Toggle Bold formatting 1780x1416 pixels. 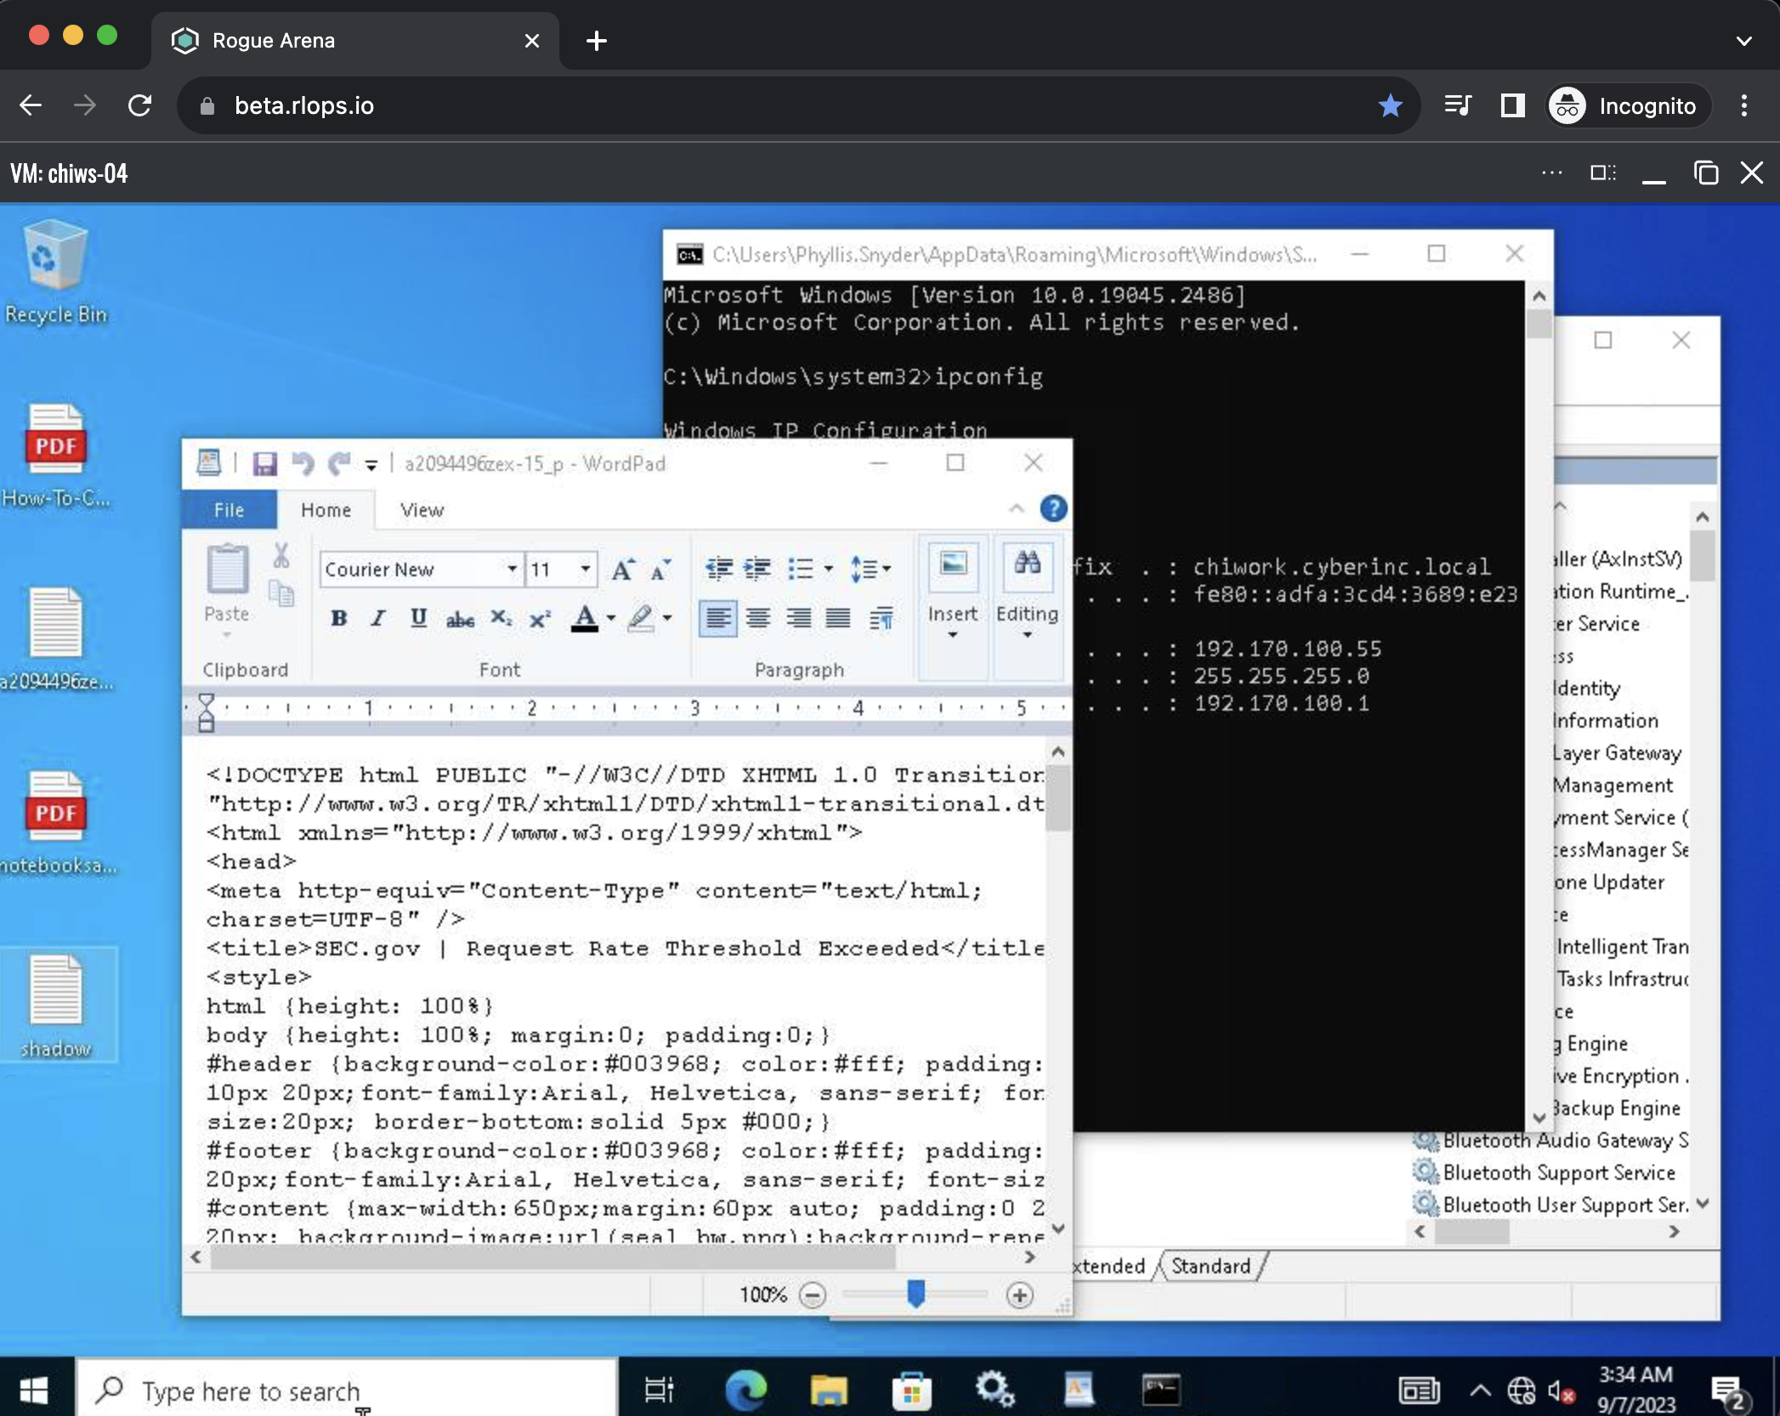pos(338,619)
